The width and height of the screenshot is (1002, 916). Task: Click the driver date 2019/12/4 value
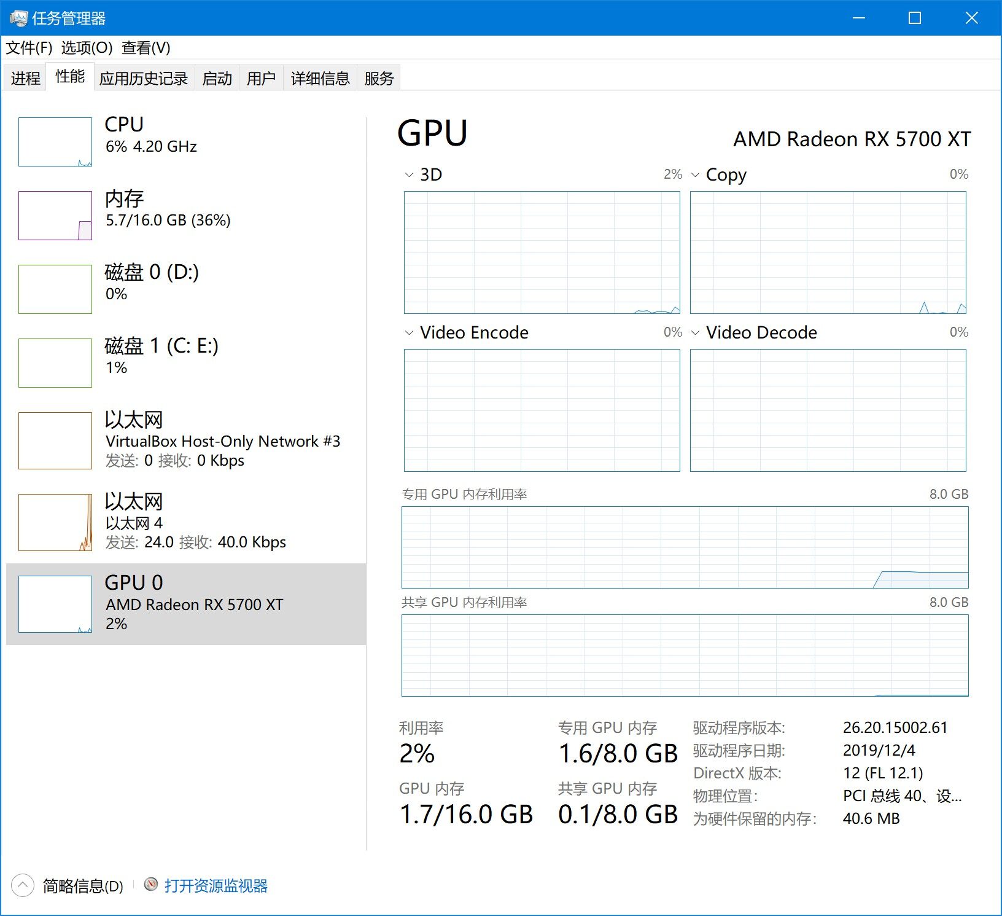(879, 750)
